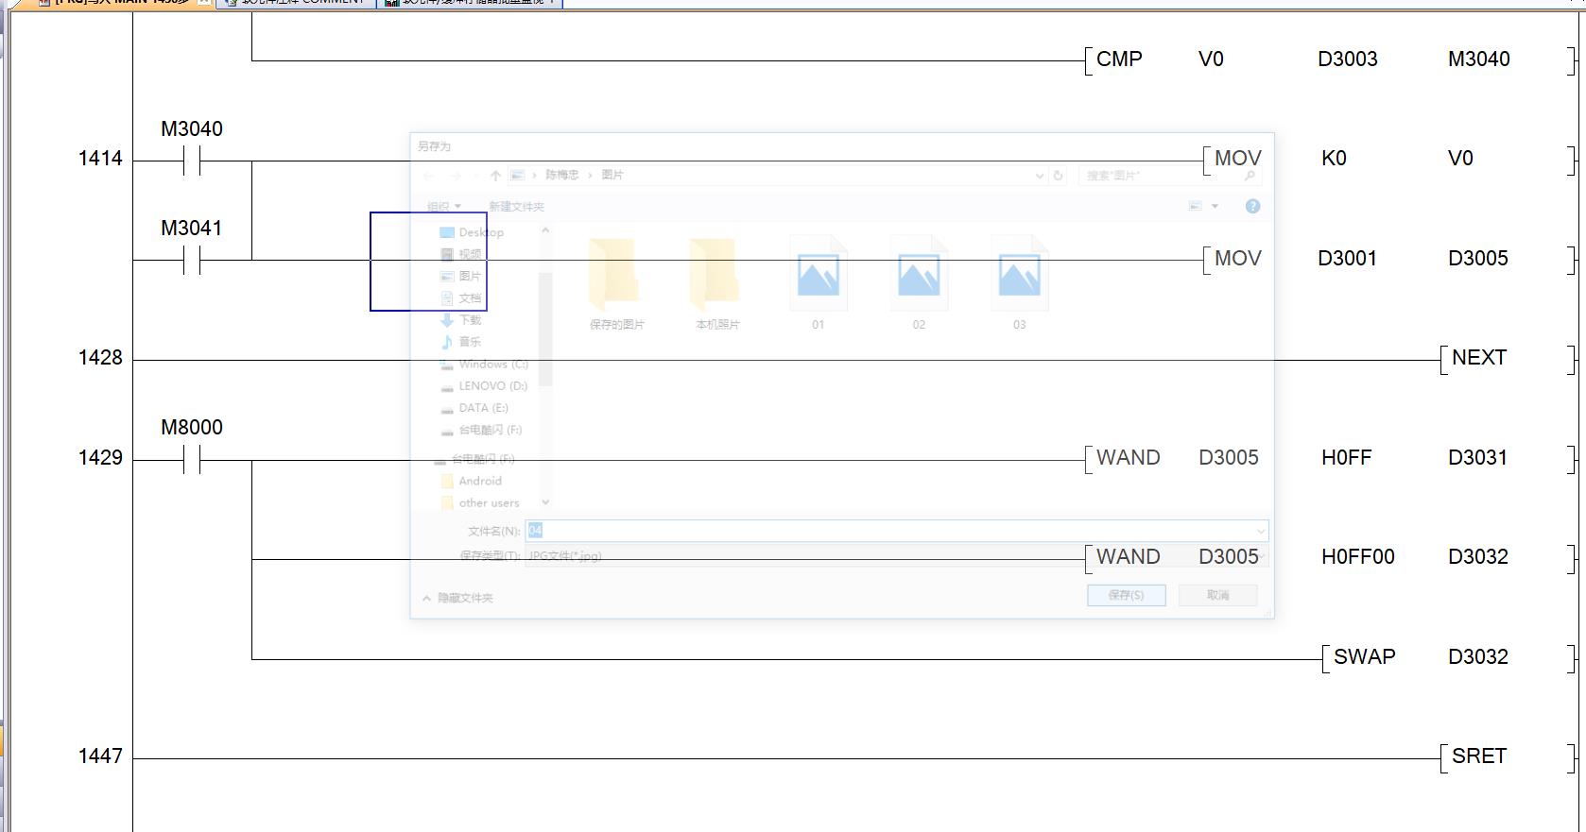
Task: Select LENOVO (D:) drive in sidebar
Action: (x=492, y=386)
